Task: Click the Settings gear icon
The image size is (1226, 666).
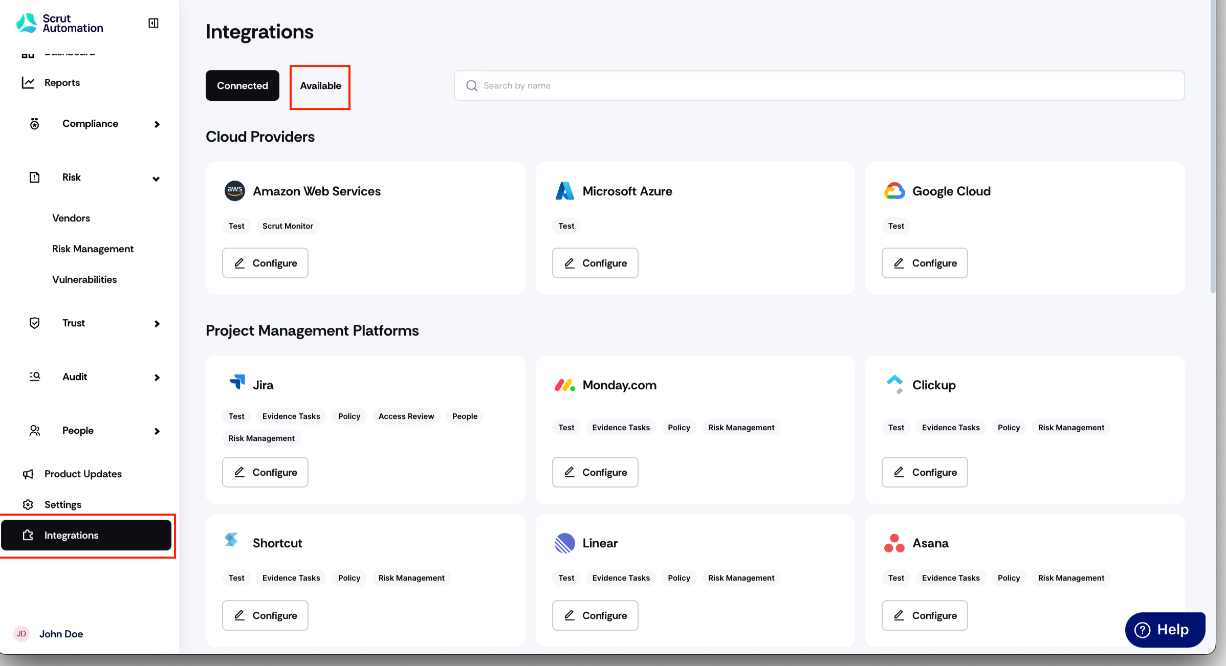Action: (x=28, y=504)
